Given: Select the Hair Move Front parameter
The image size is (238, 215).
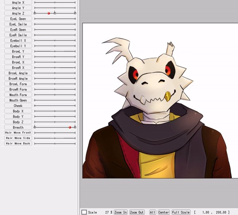Looking at the screenshot, I should pos(18,133).
